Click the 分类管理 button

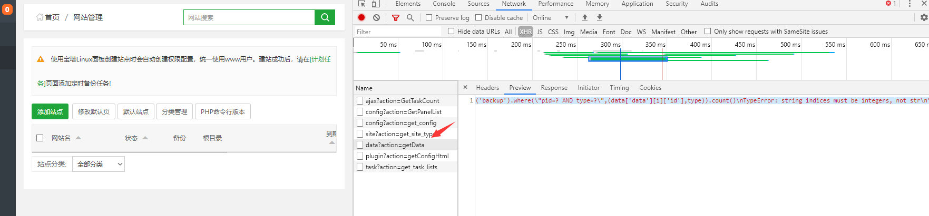(174, 111)
